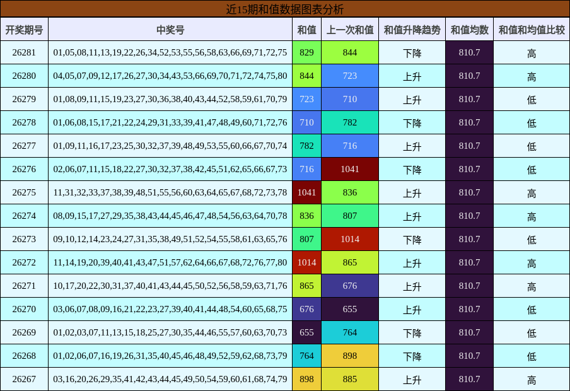The height and width of the screenshot is (391, 570).
Task: Click draw number 26277
Action: [24, 146]
